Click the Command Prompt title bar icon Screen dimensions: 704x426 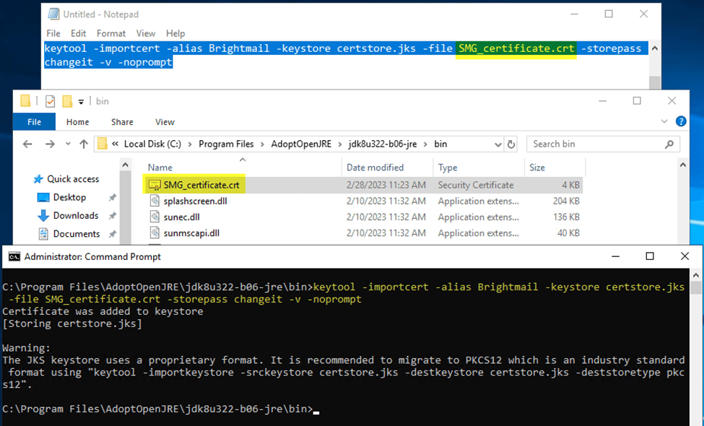point(14,256)
